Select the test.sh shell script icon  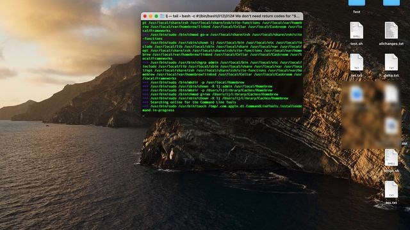356,31
